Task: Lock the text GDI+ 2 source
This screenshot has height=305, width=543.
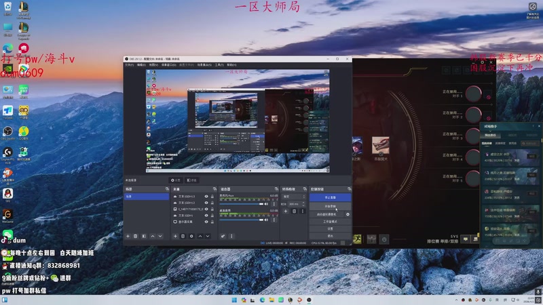Action: [x=212, y=203]
